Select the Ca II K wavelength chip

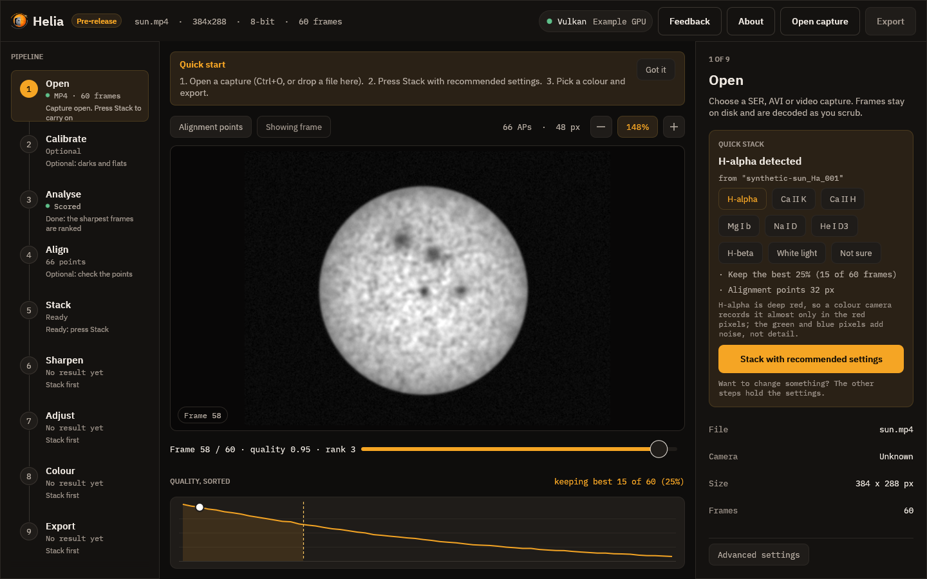click(794, 199)
